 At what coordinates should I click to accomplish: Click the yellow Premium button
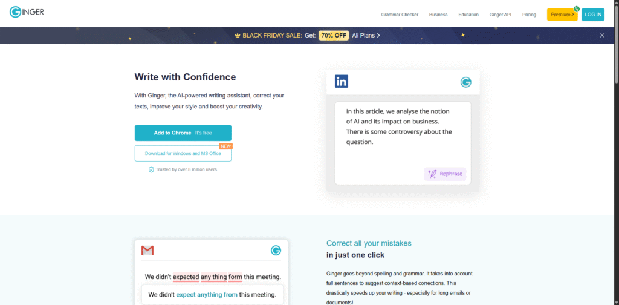(x=562, y=15)
